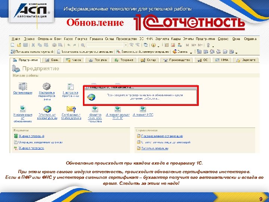
Task: Click the M memory toolbar button
Action: point(187,45)
